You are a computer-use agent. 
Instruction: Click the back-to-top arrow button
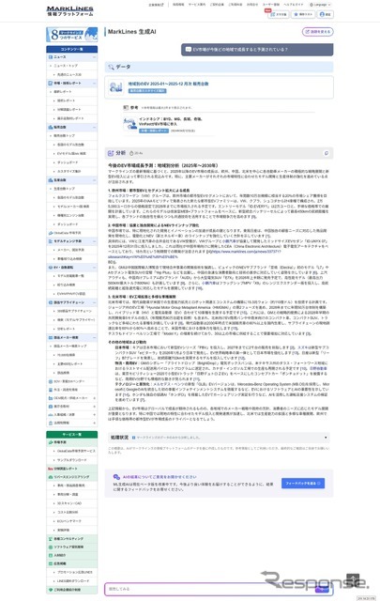353,579
